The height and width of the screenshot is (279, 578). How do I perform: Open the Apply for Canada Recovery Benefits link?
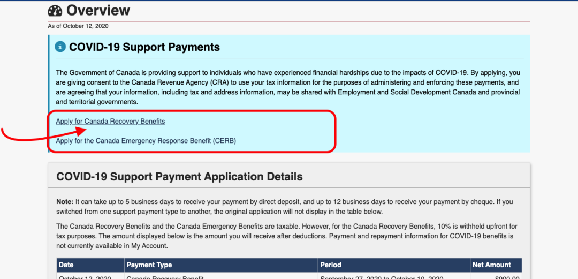pos(111,121)
